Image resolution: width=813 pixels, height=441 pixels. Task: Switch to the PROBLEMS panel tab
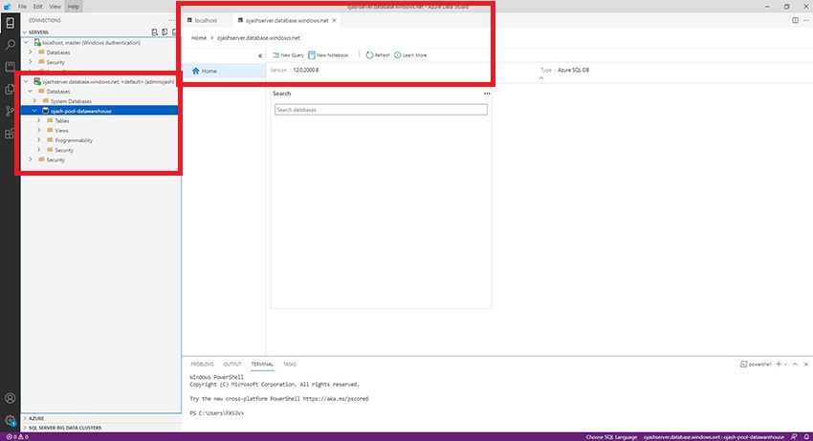point(202,365)
